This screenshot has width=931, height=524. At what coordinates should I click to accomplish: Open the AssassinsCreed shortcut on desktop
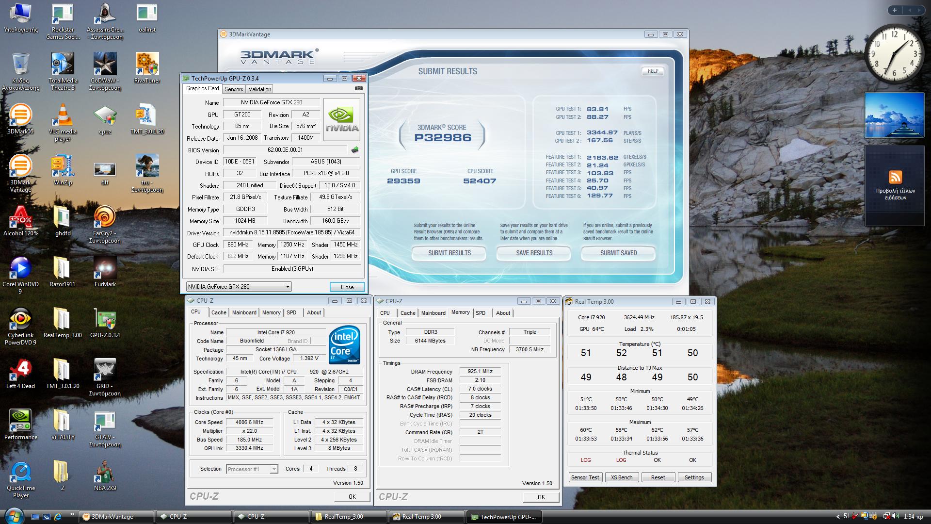point(105,22)
